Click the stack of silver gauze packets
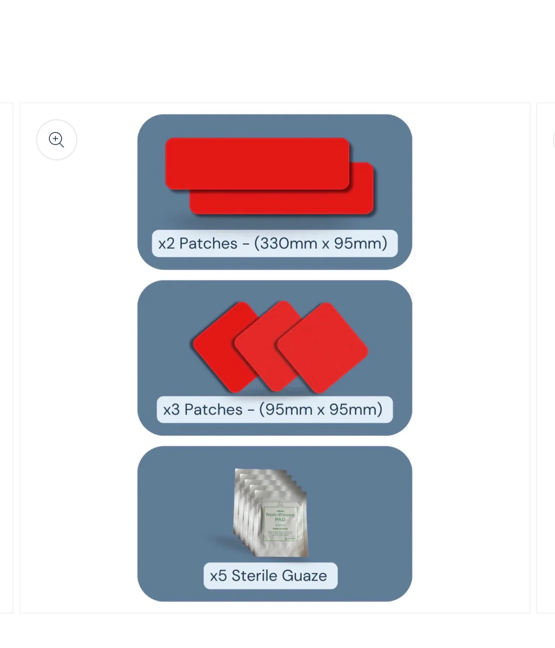 coord(271,513)
